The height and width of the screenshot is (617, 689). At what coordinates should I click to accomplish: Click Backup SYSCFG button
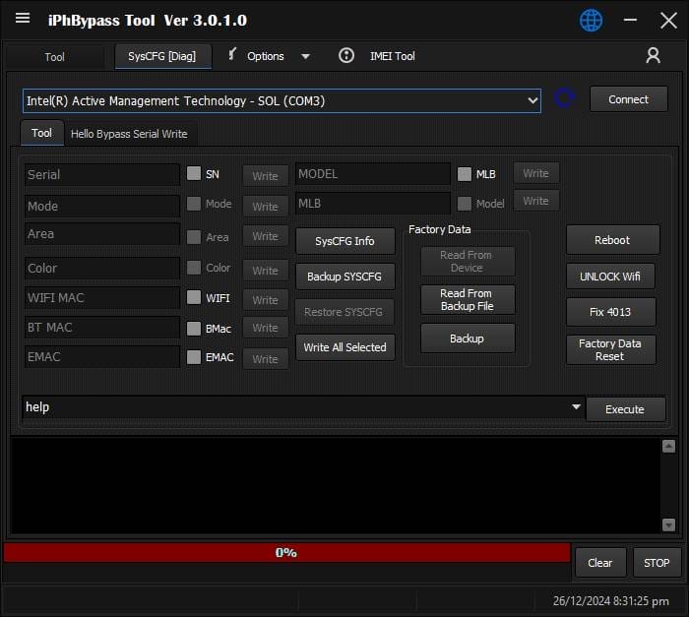(x=344, y=277)
